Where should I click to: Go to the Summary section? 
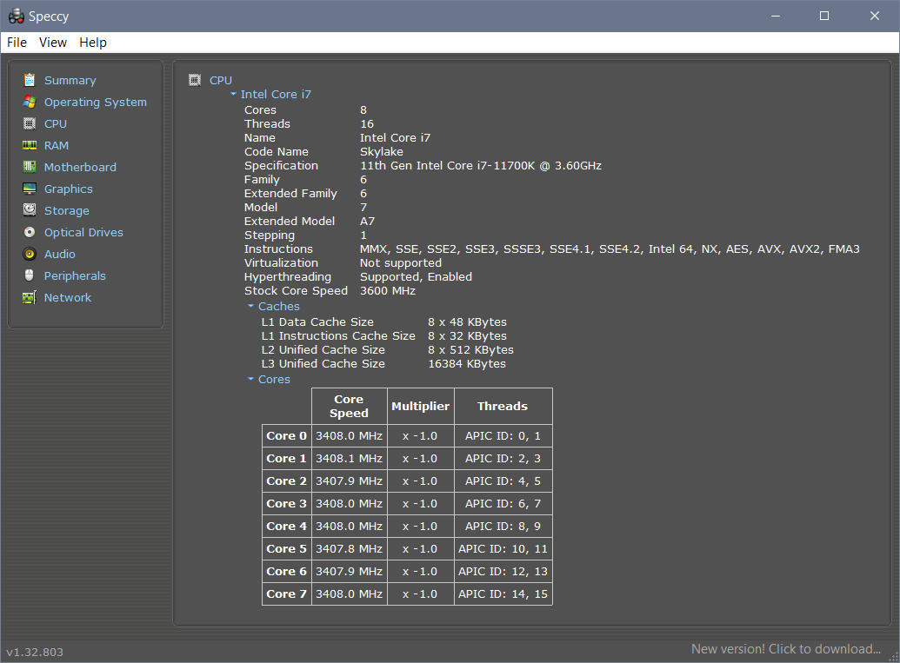[70, 80]
